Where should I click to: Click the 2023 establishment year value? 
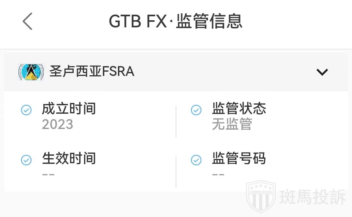[x=57, y=124]
